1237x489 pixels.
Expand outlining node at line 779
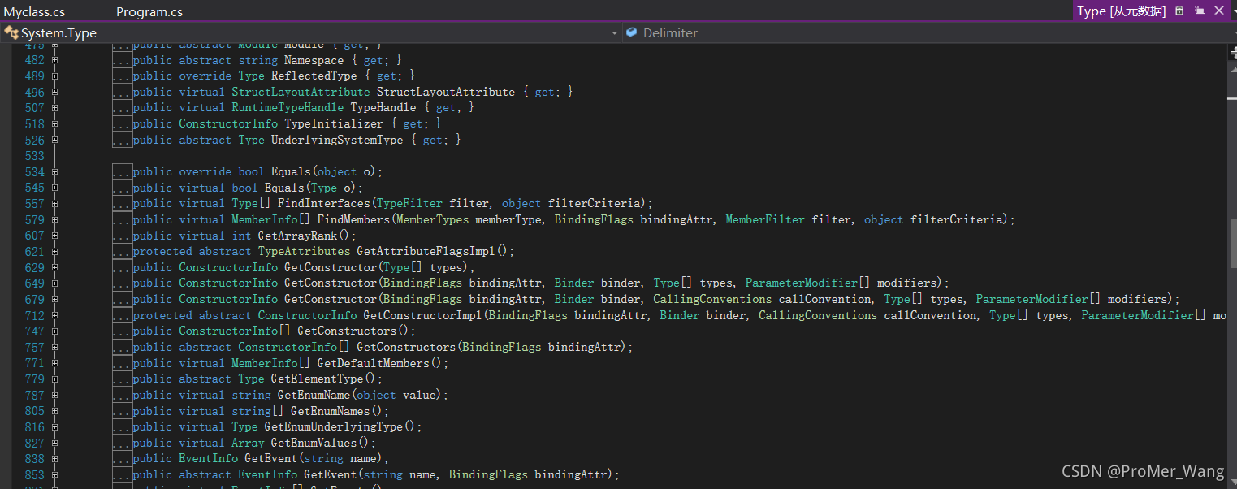pos(54,379)
